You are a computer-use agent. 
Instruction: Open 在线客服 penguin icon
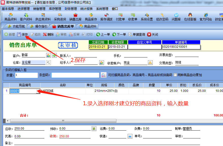click(190, 17)
